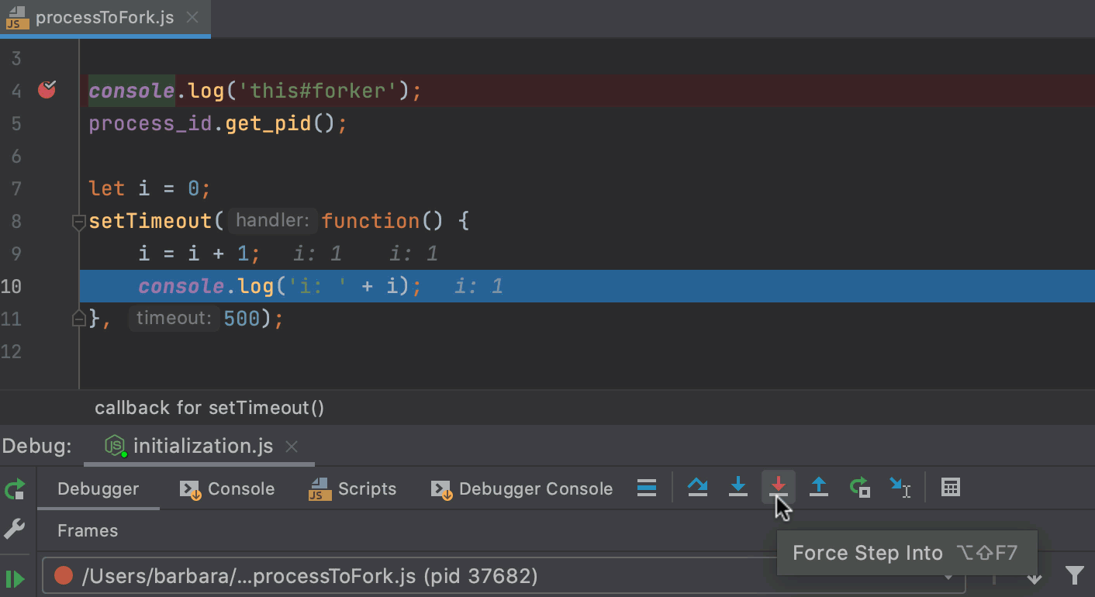The image size is (1095, 597).
Task: Click the Step Over debugger icon
Action: pyautogui.click(x=698, y=488)
